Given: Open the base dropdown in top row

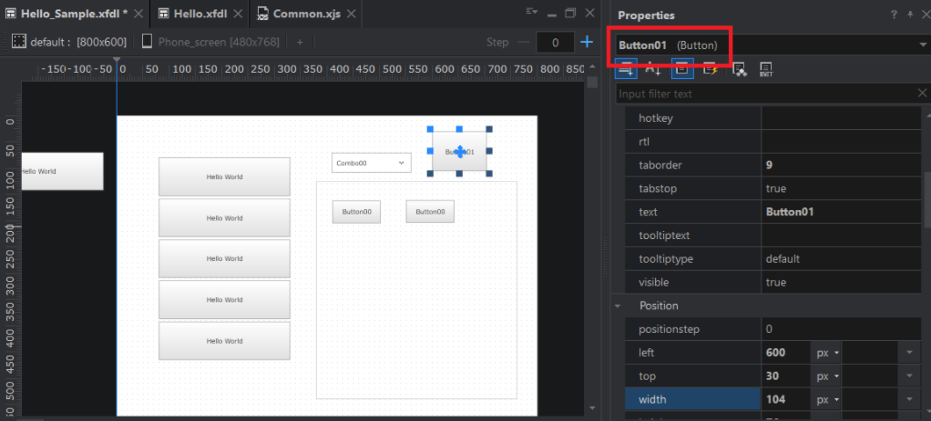Looking at the screenshot, I should tap(909, 376).
